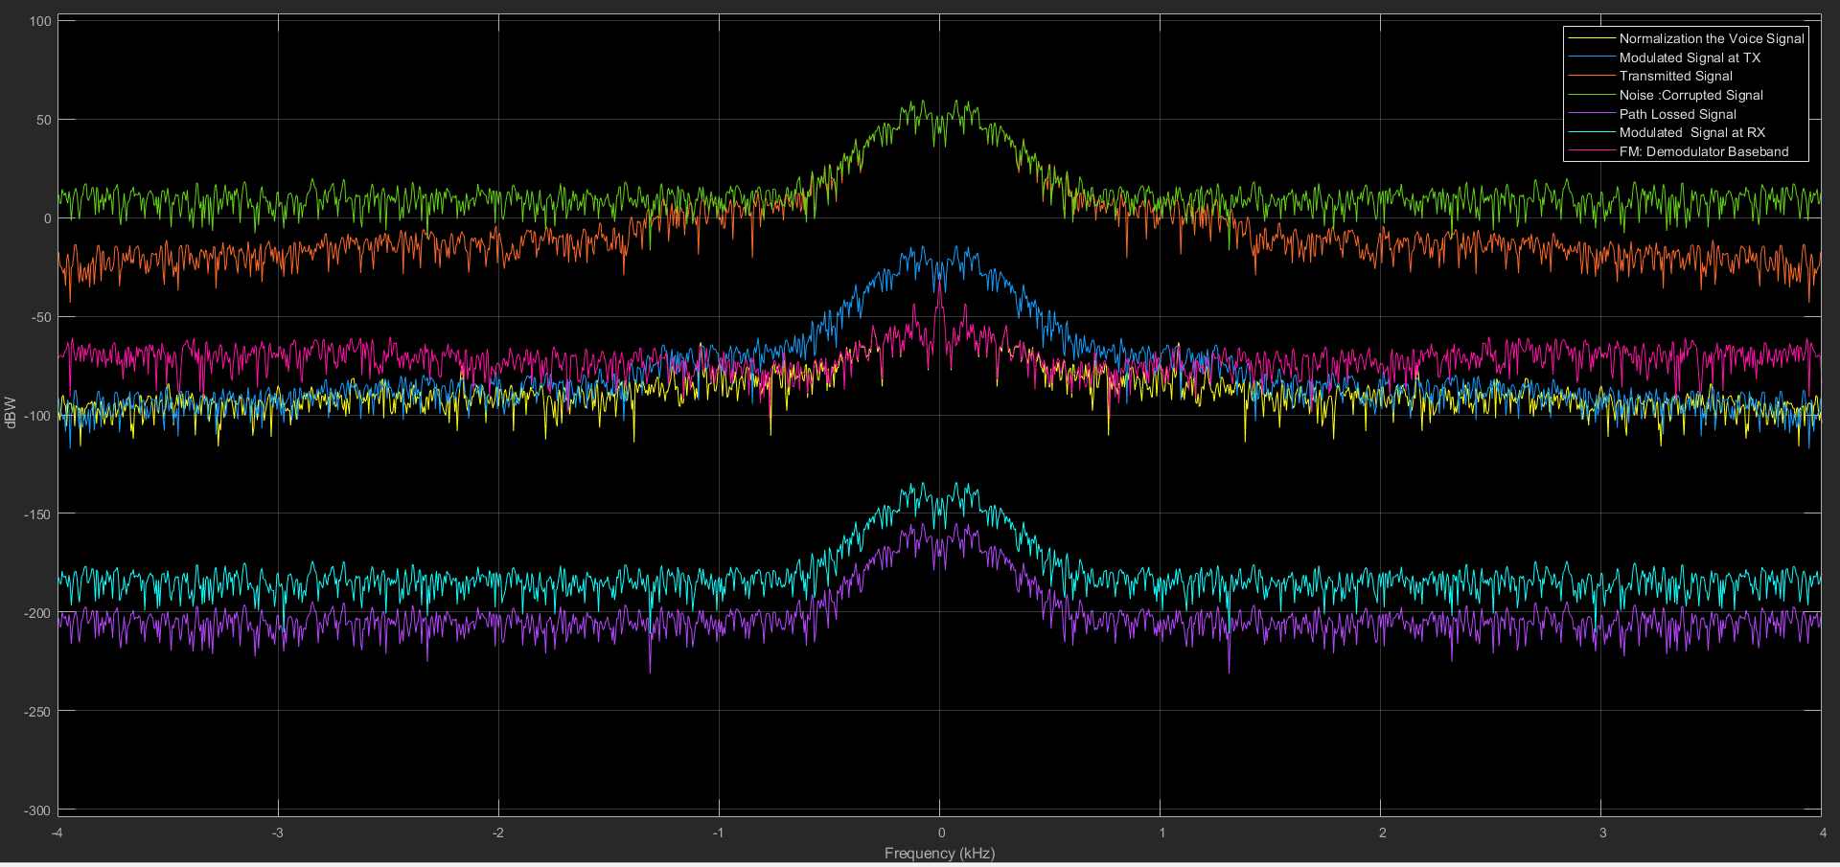
Task: Click the '1' tick on the frequency axis
Action: (1161, 833)
